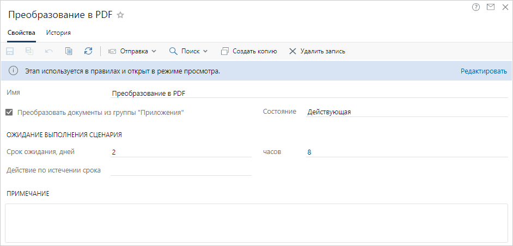Click the Удалить запись button

pyautogui.click(x=317, y=51)
